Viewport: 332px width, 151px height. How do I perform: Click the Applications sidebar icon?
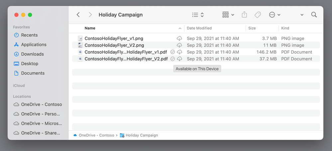(16, 44)
